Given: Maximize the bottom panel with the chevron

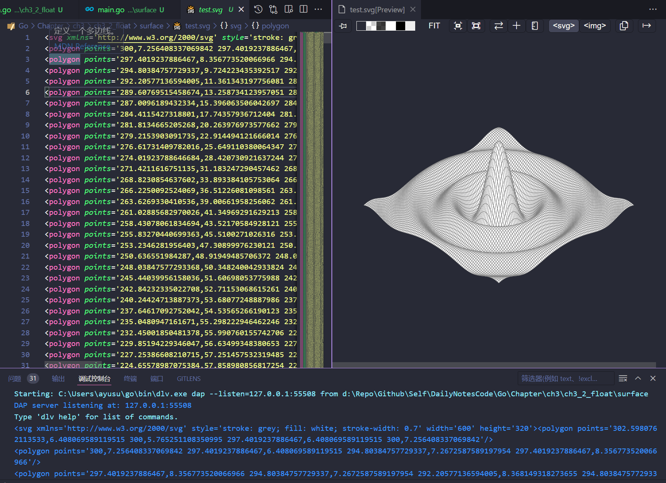Looking at the screenshot, I should point(638,378).
